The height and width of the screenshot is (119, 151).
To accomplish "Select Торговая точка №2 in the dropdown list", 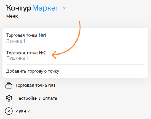I will pos(75,55).
